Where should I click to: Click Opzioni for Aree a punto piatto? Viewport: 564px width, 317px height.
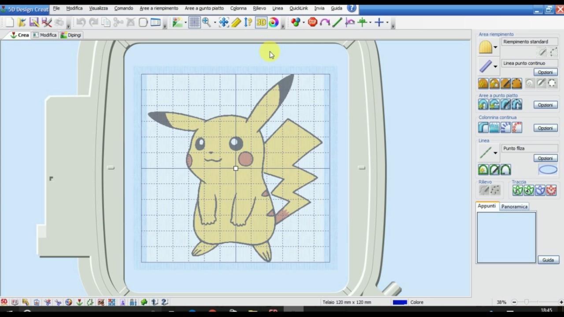click(545, 105)
